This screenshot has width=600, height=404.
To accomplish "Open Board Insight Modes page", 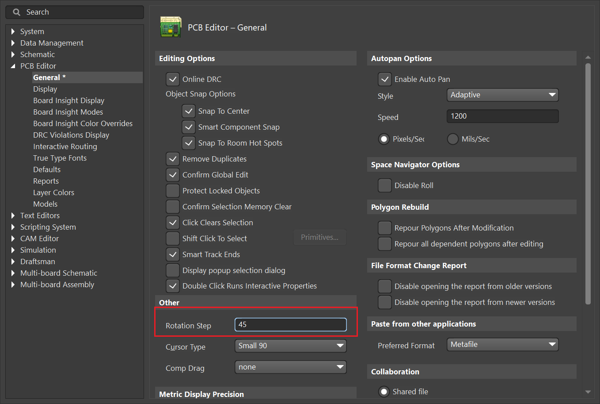I will point(68,112).
